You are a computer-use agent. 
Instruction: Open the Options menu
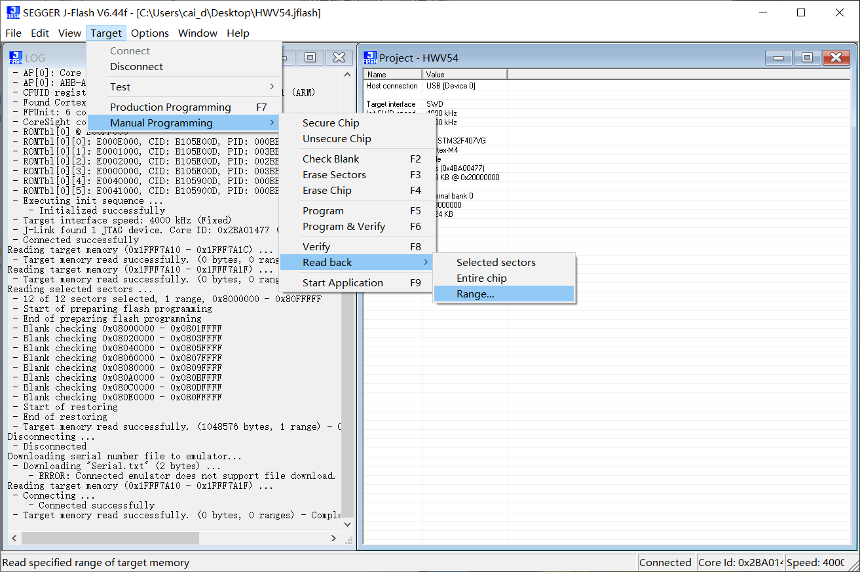click(x=150, y=33)
